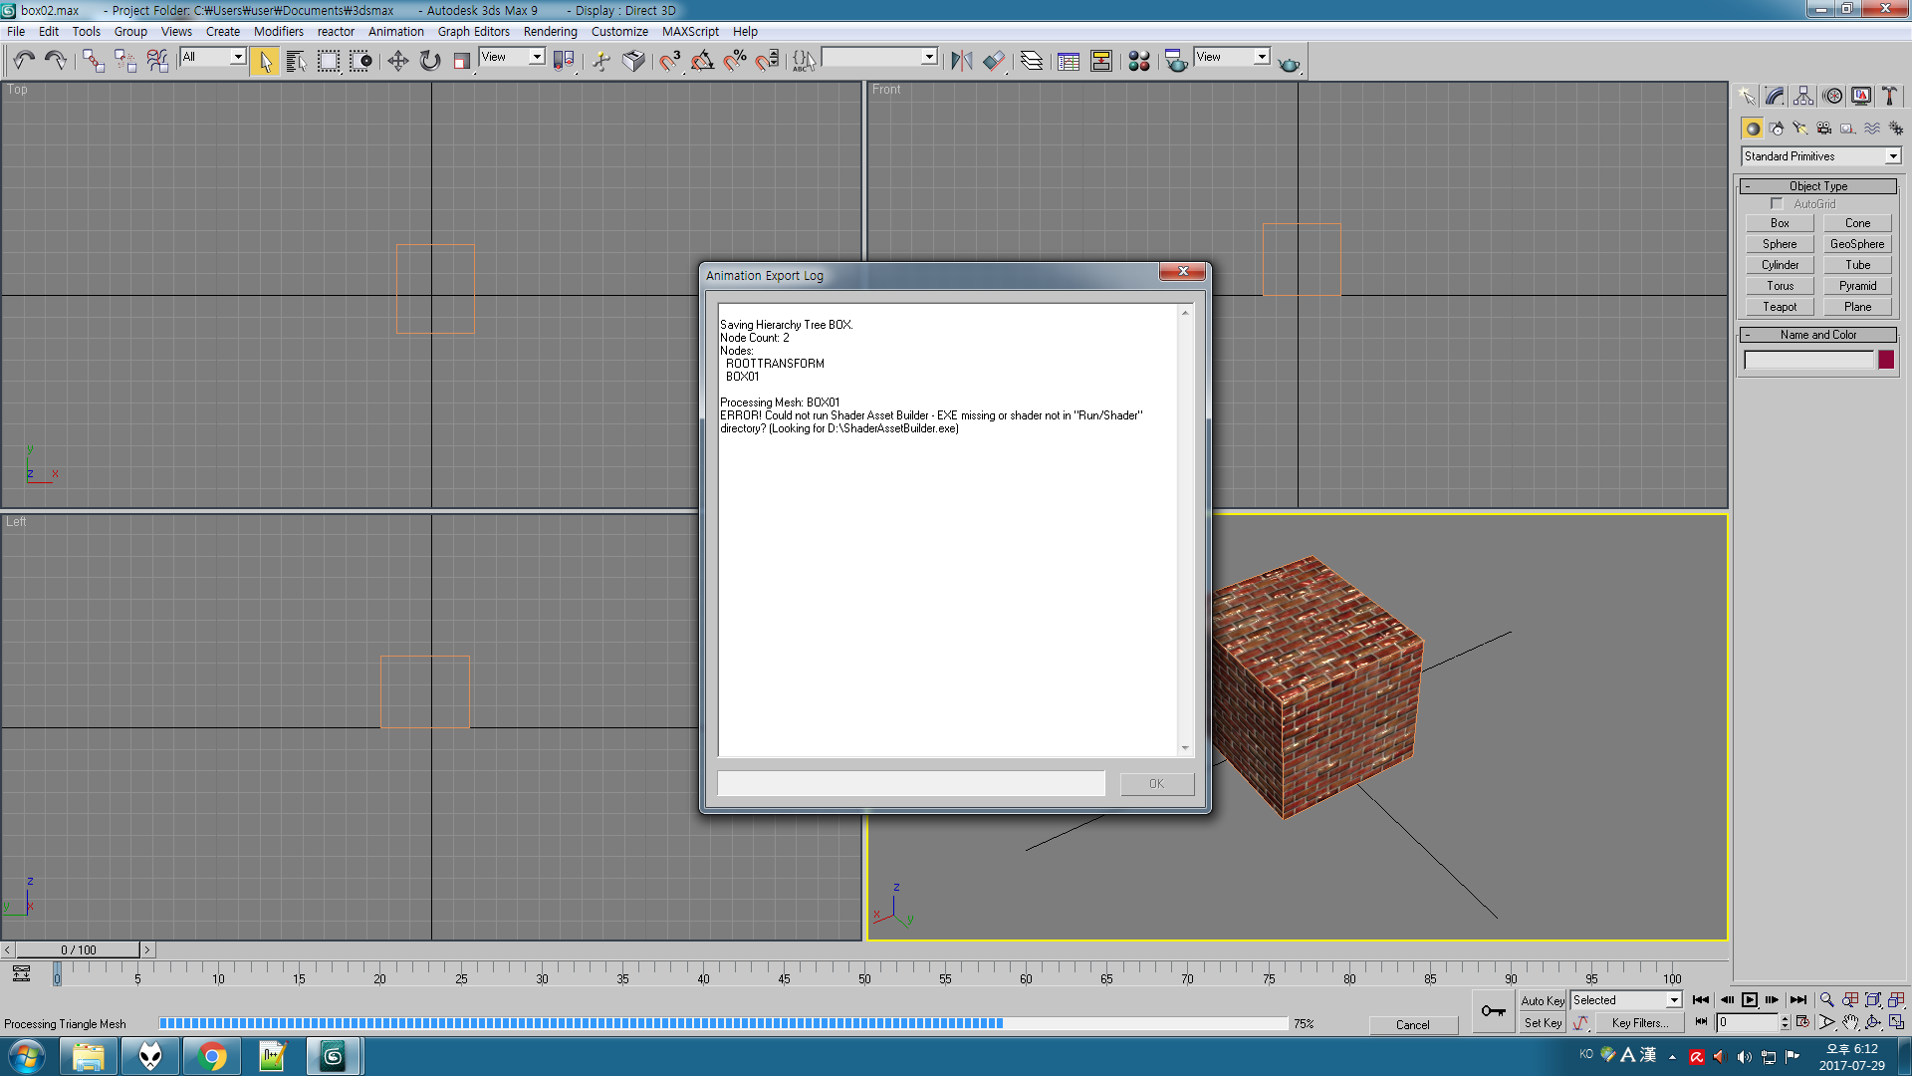Expand the Standard Primitives dropdown

pos(1895,155)
